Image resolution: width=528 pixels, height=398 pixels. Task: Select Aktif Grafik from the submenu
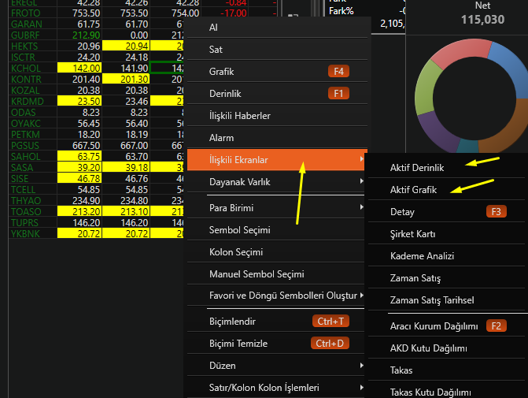click(413, 190)
